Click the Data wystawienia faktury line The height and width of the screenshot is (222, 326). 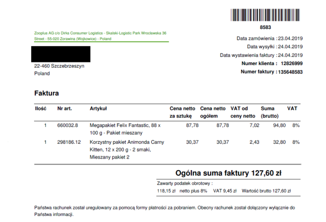[x=261, y=55]
